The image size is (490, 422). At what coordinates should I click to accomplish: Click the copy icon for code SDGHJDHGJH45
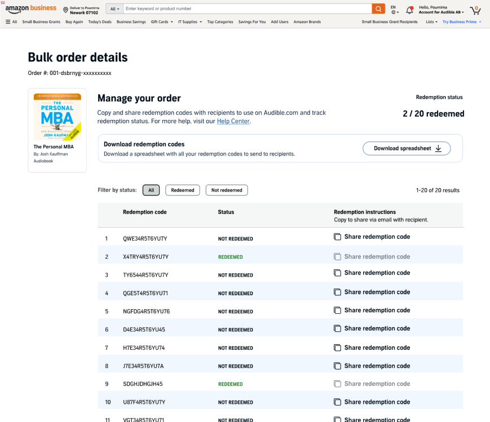pyautogui.click(x=337, y=384)
